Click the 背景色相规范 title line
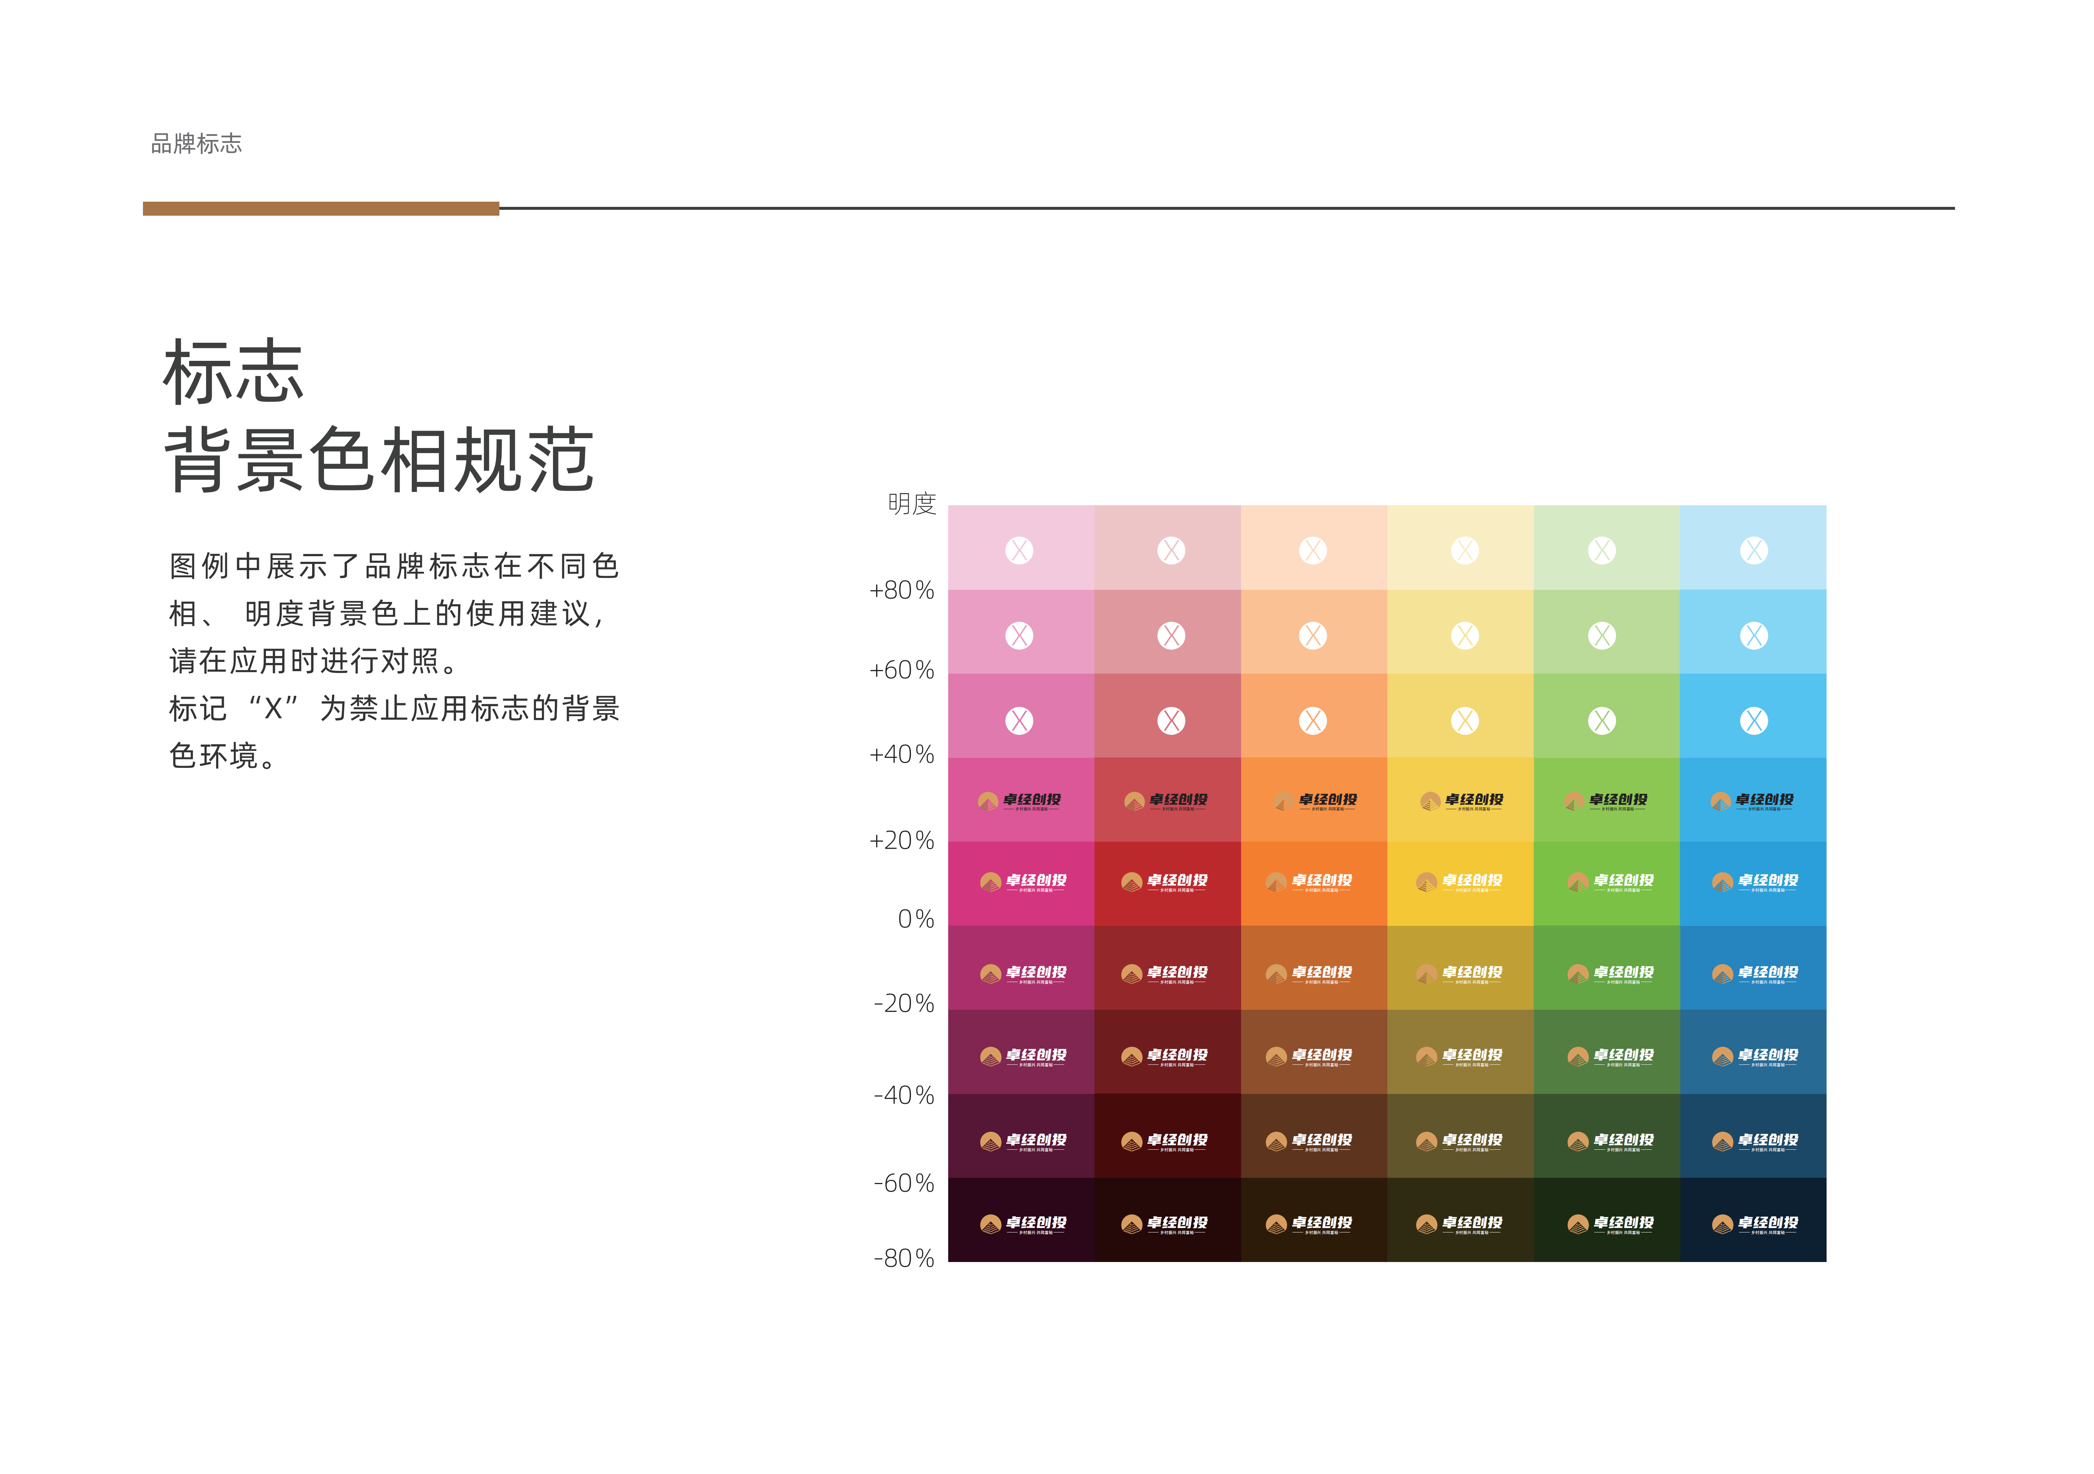This screenshot has height=1474, width=2094. tap(379, 460)
